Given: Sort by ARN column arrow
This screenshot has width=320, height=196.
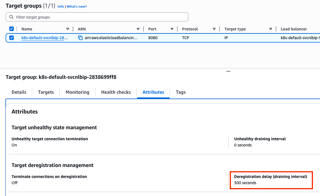Looking at the screenshot, I should click(138, 29).
